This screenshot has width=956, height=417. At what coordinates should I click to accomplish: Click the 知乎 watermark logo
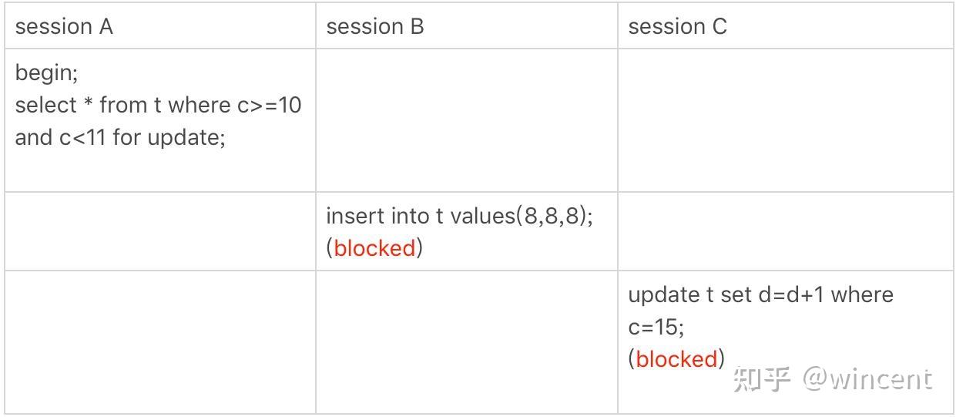point(762,378)
